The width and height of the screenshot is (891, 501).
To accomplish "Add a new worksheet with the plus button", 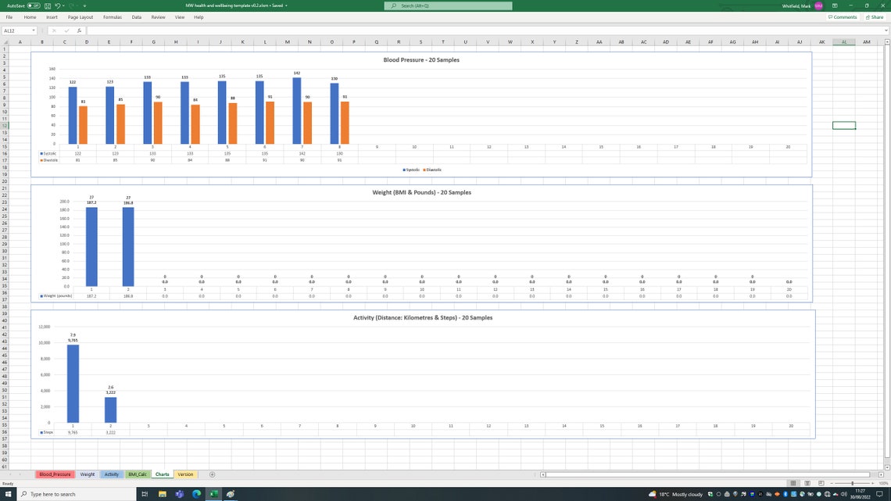I will tap(211, 474).
